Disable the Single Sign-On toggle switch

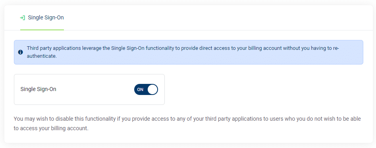(x=146, y=89)
